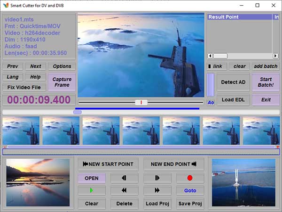Image resolution: width=282 pixels, height=212 pixels.
Task: Set a NEW START POINT marker
Action: pos(108,164)
